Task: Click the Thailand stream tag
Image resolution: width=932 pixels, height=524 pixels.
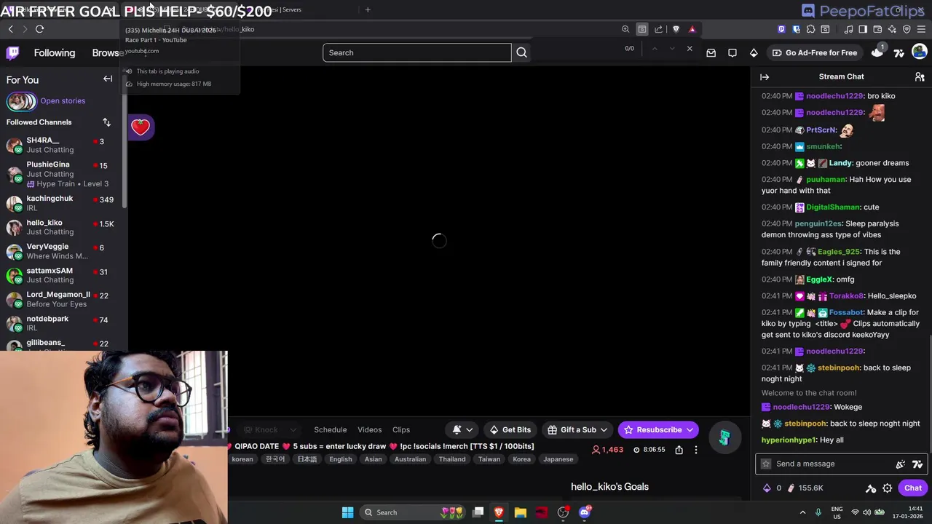Action: (x=452, y=459)
